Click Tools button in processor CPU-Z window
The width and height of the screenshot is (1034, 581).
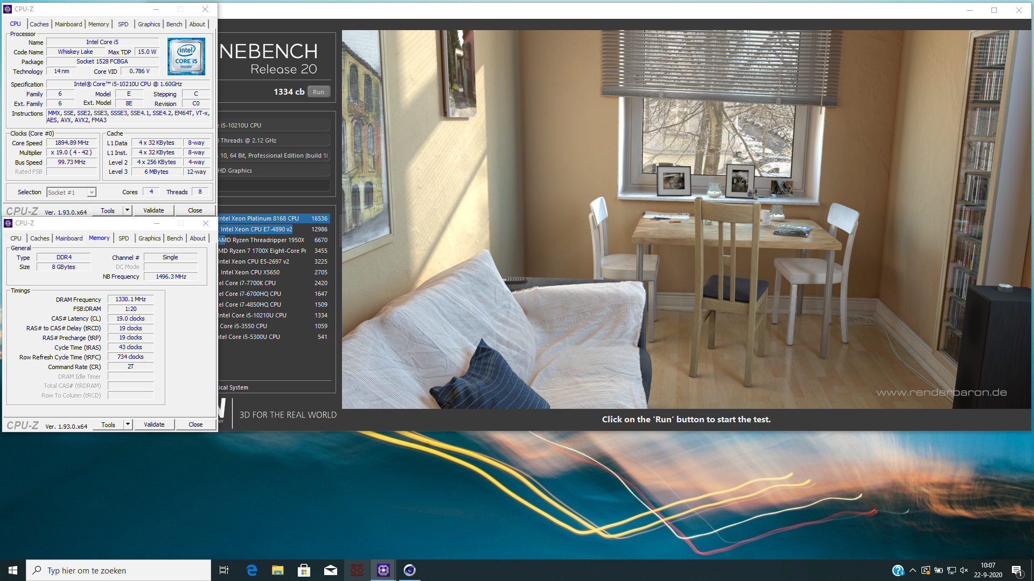(x=108, y=210)
